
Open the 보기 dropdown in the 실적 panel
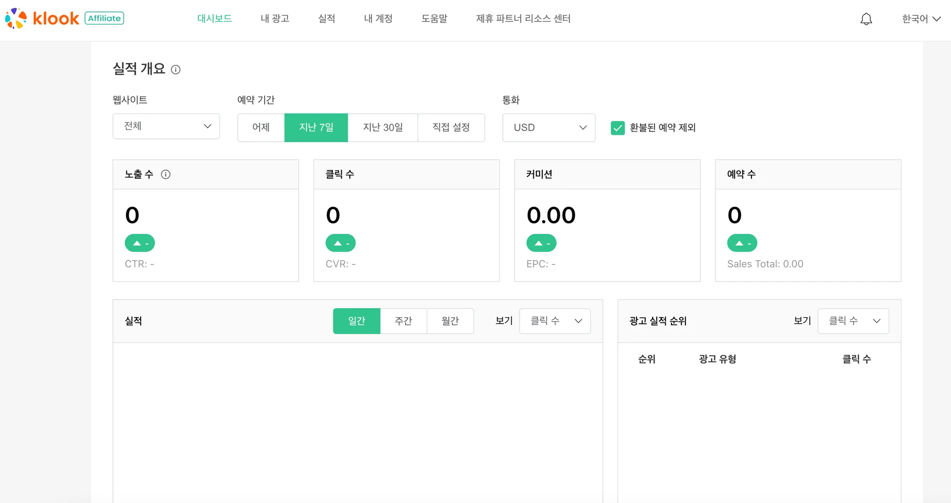pyautogui.click(x=555, y=321)
